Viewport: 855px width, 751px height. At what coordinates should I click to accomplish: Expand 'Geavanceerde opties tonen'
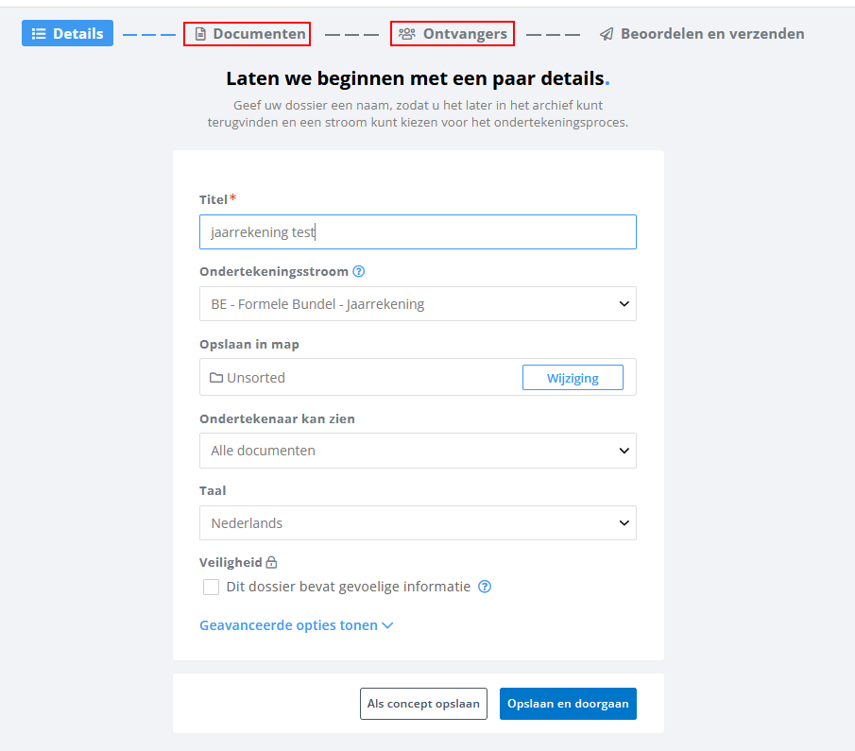(296, 625)
